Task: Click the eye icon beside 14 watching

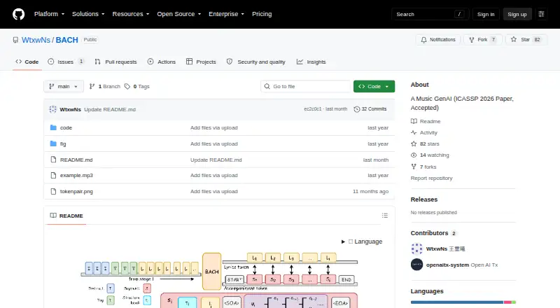Action: (x=414, y=155)
